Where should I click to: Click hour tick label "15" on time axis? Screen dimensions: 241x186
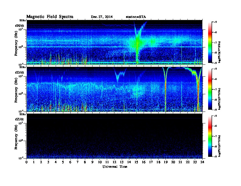(136, 162)
